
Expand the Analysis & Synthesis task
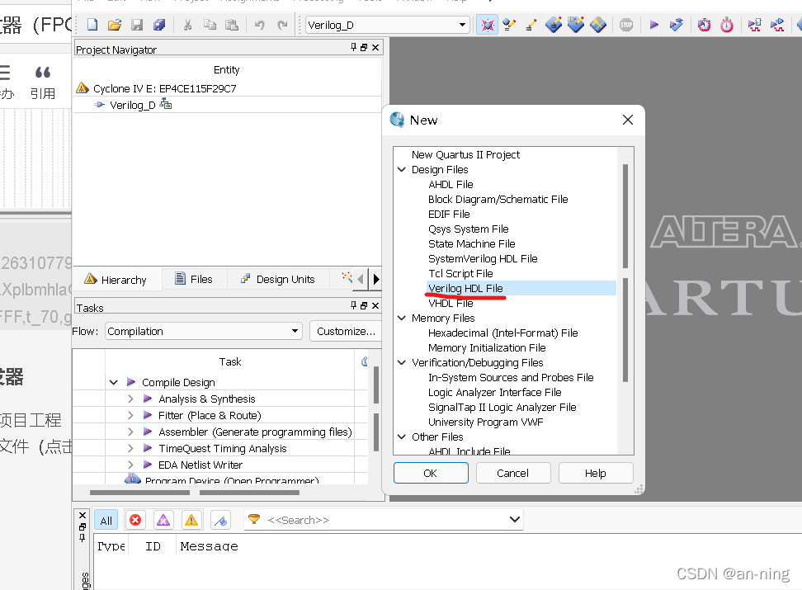[x=130, y=399]
